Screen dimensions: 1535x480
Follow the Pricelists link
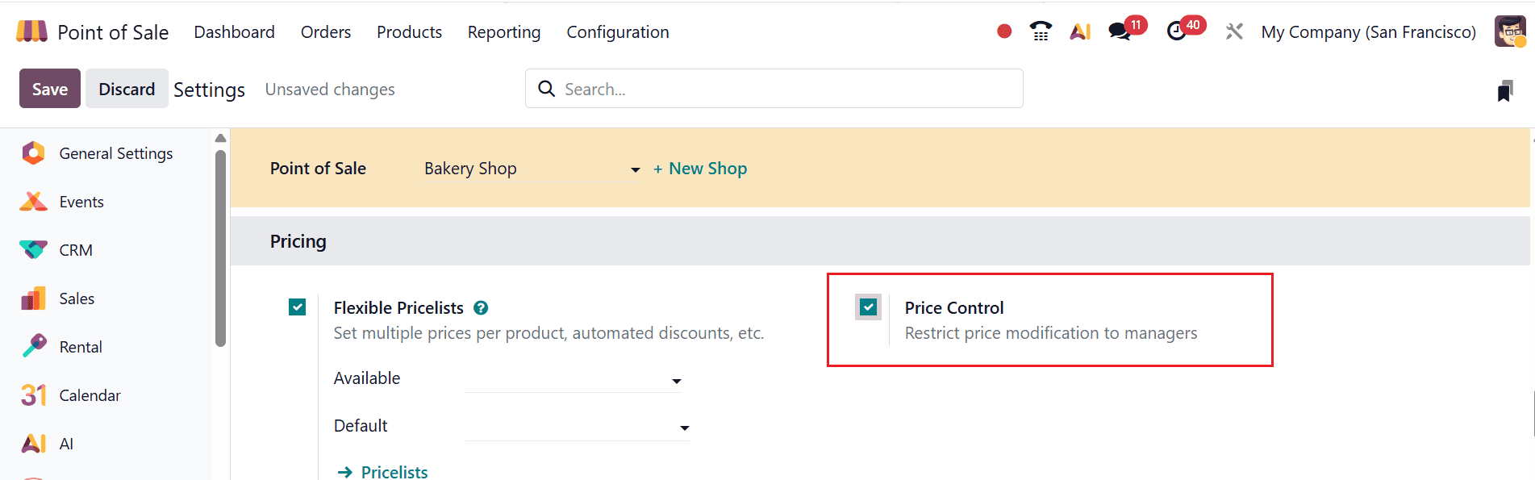393,471
